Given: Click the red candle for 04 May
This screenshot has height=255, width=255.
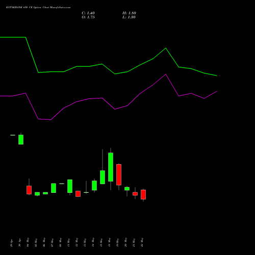Looking at the screenshot, I should (29, 190).
